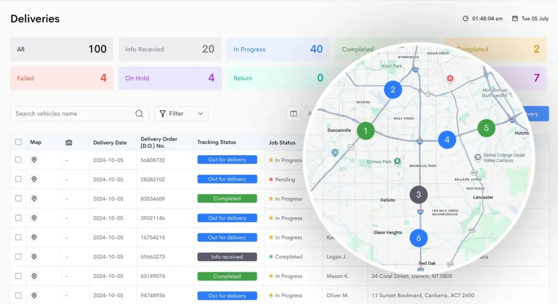558x304 pixels.
Task: Click the Delivery Date column header
Action: (110, 142)
